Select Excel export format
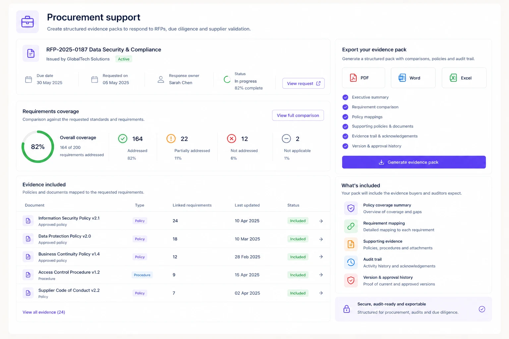 click(x=464, y=78)
